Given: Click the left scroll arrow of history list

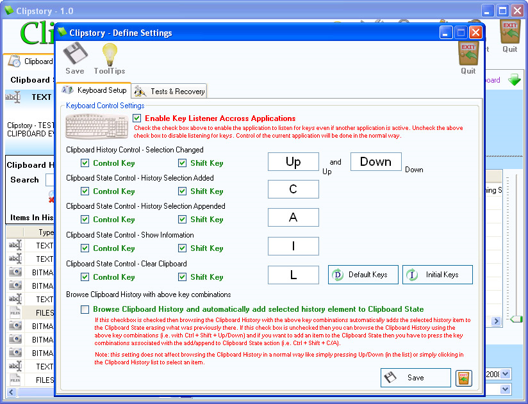Looking at the screenshot, I should point(12,392).
